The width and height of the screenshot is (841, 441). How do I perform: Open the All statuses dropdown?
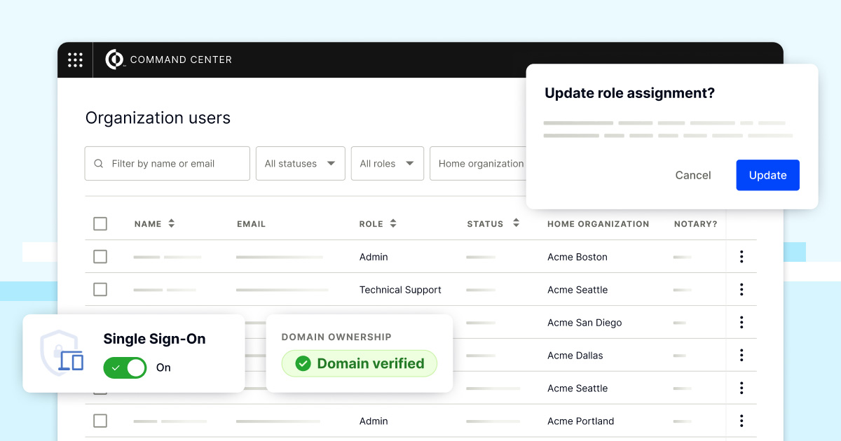[300, 163]
